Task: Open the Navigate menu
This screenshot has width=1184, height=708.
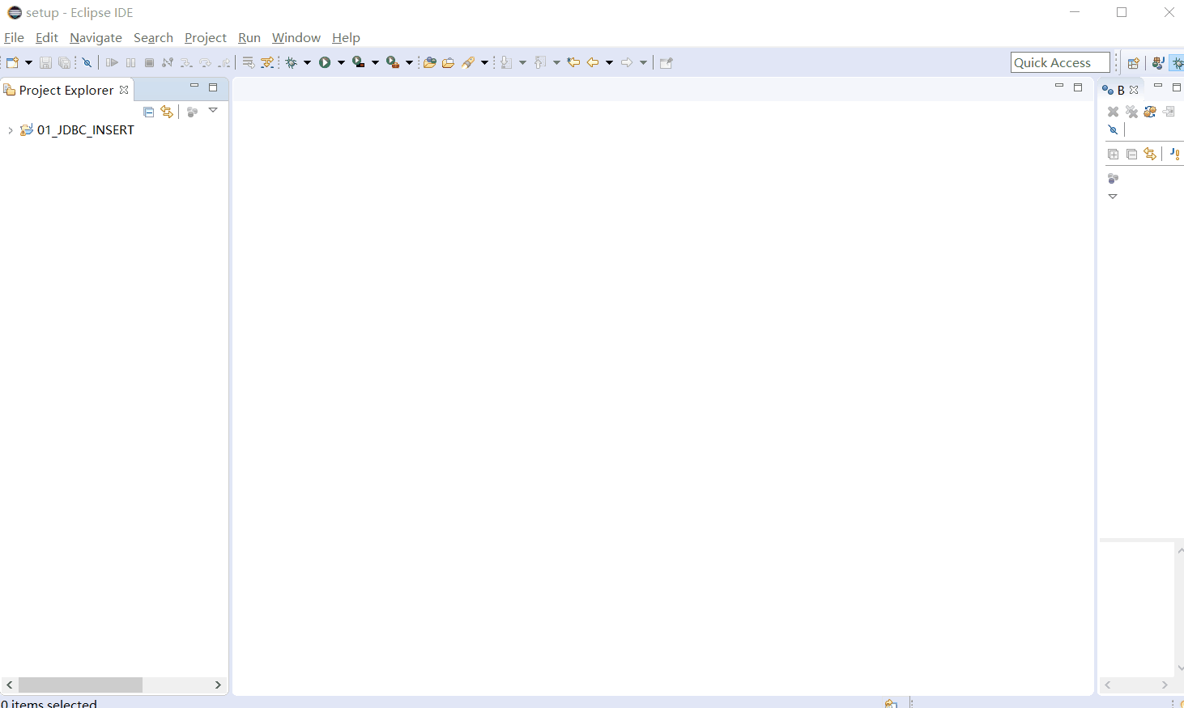Action: click(96, 37)
